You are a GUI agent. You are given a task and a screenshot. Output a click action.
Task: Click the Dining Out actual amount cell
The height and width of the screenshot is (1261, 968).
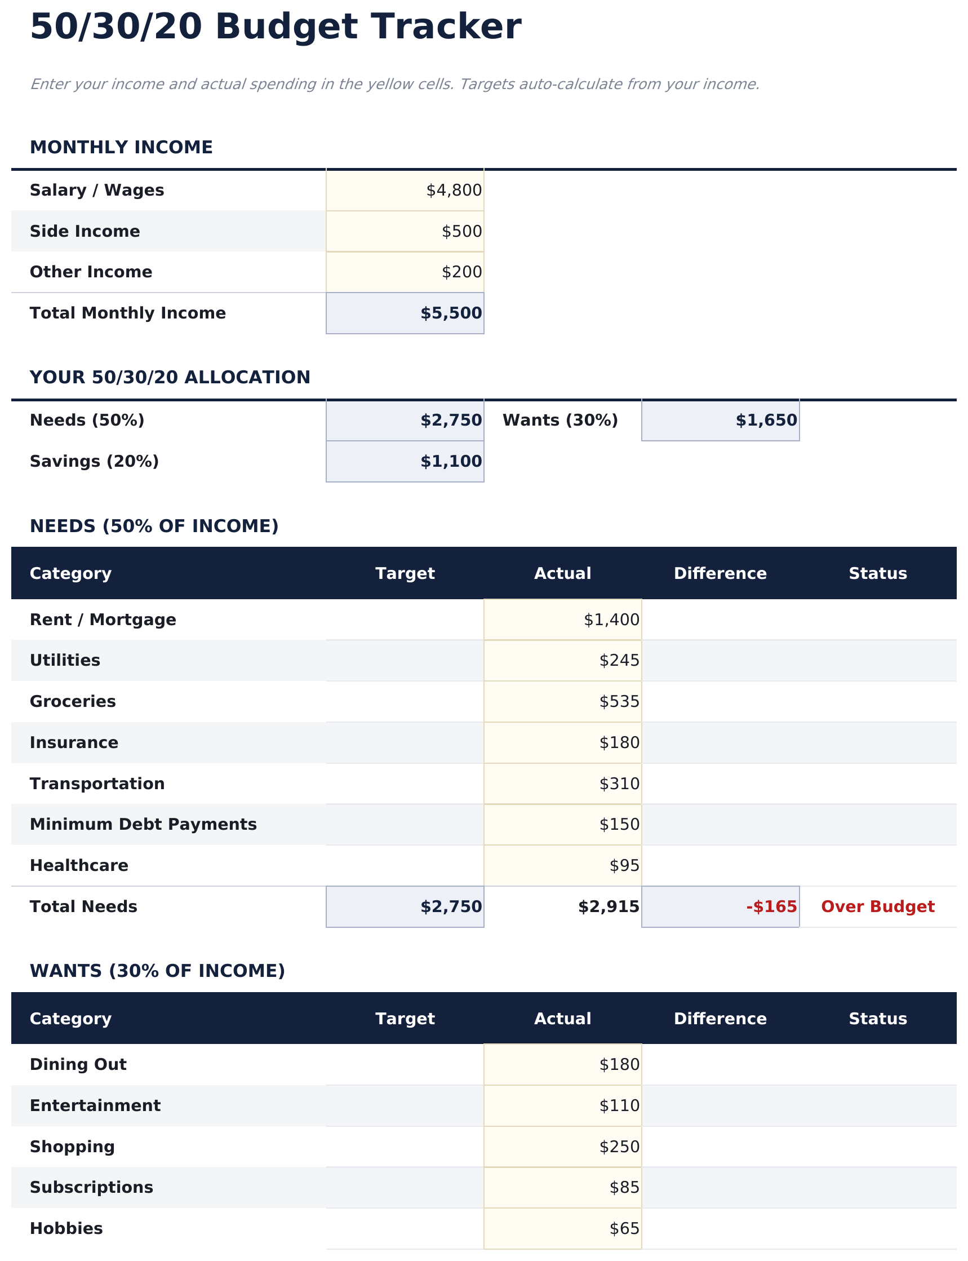562,1064
